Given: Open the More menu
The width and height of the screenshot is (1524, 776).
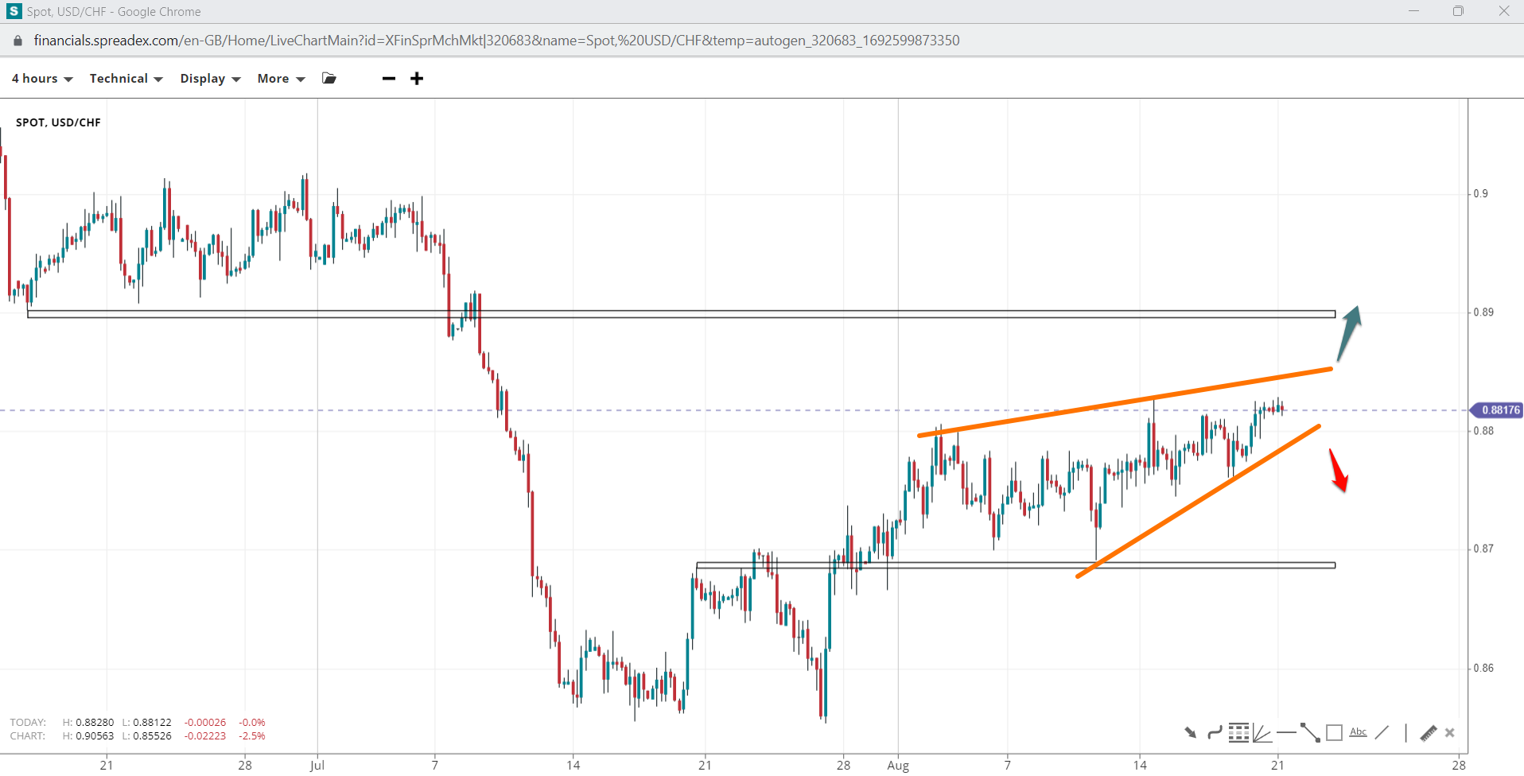Looking at the screenshot, I should [x=281, y=78].
